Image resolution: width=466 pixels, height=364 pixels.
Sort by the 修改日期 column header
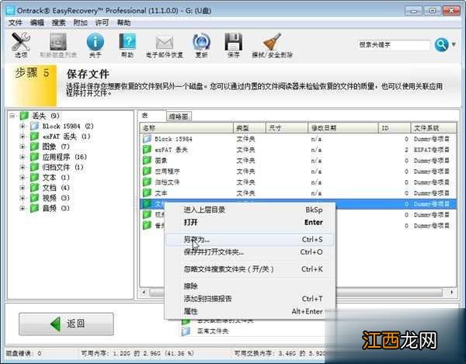pyautogui.click(x=343, y=128)
